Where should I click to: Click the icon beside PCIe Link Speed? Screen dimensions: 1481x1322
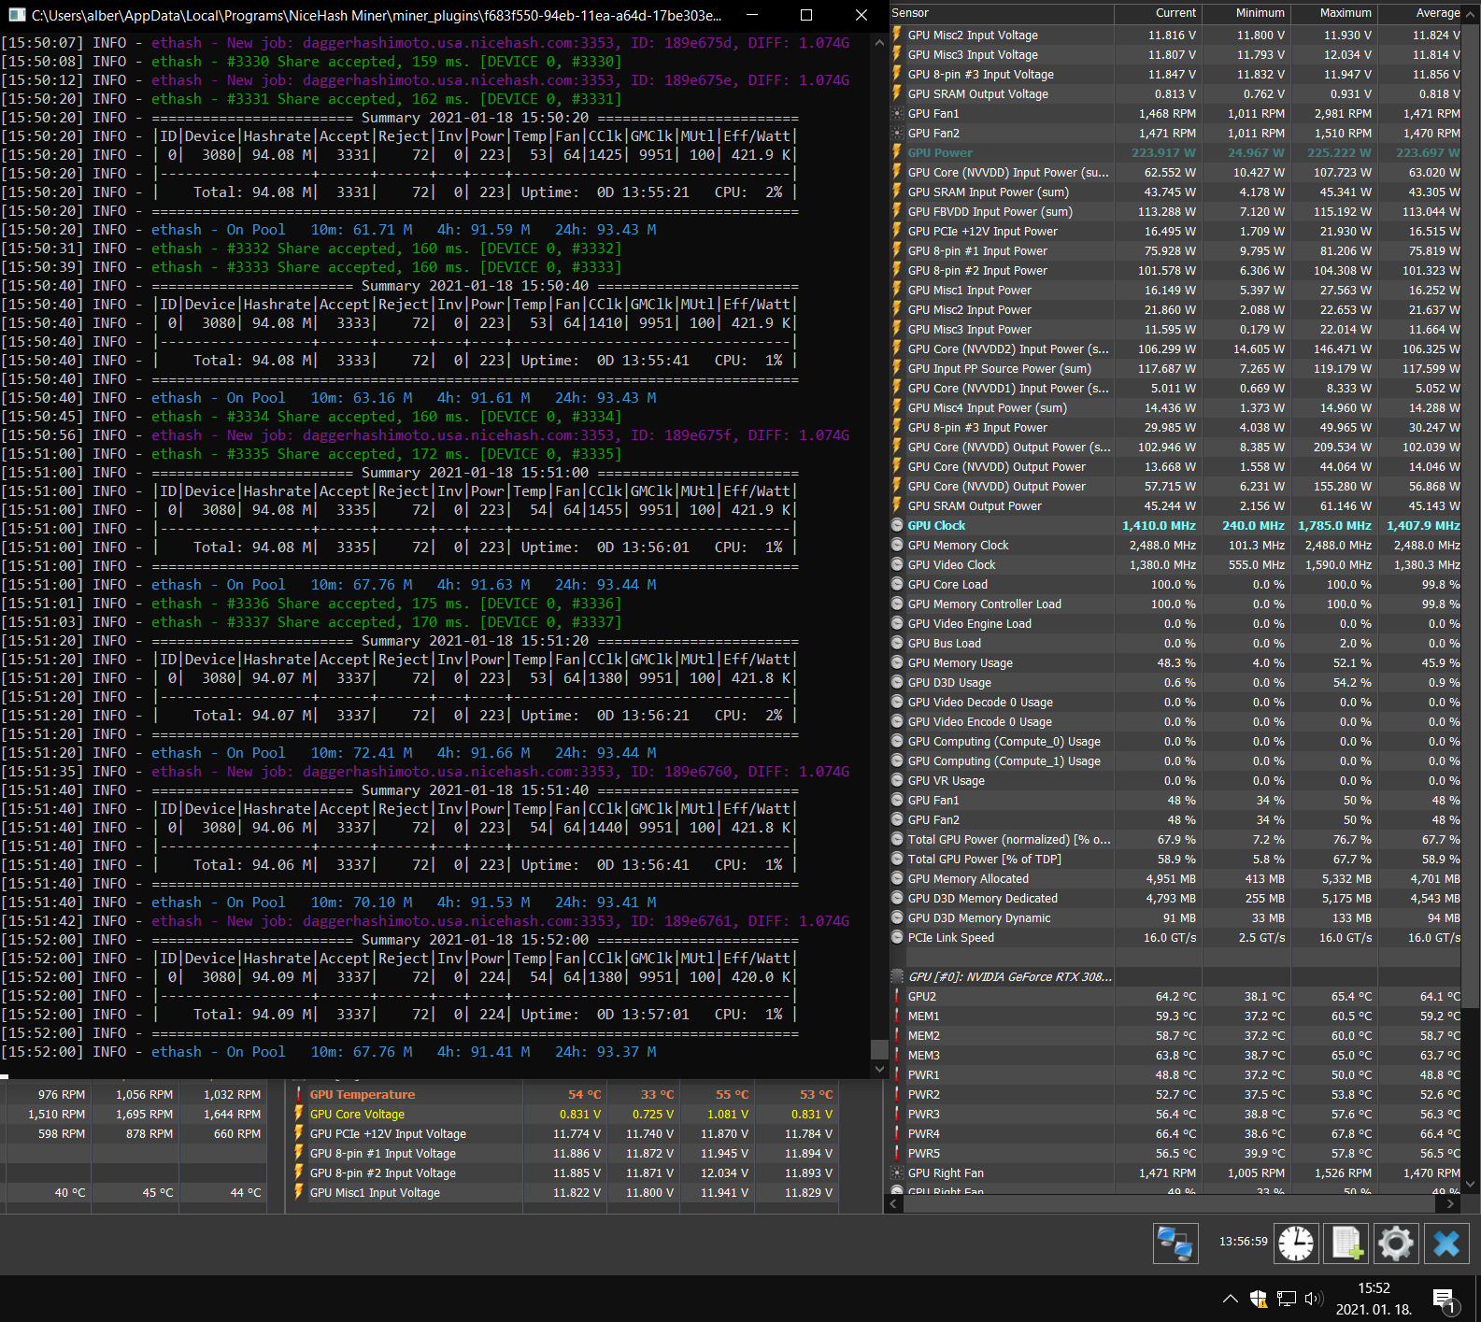pos(898,937)
